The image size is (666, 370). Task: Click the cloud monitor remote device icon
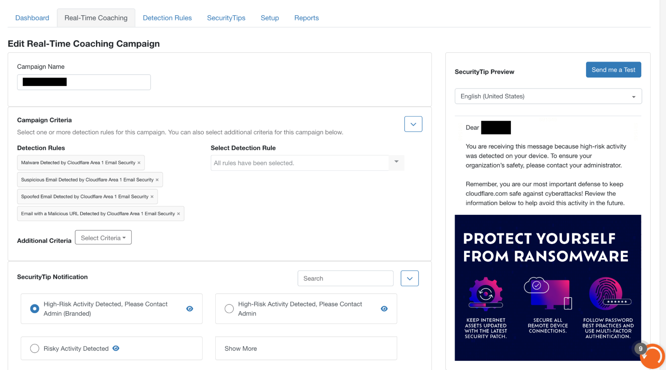[x=548, y=293]
